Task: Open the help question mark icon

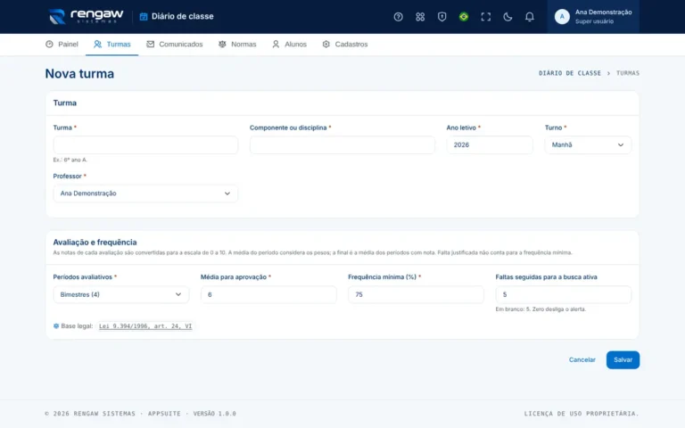Action: (x=398, y=17)
